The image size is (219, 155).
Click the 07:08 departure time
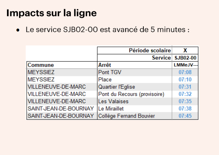[x=185, y=72]
